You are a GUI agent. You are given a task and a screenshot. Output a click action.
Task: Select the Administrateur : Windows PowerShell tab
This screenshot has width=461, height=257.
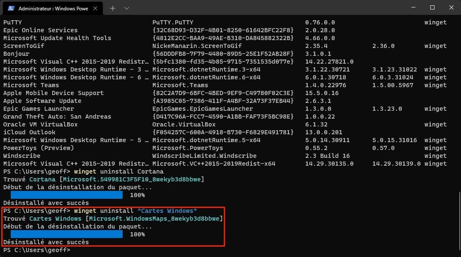click(x=53, y=8)
